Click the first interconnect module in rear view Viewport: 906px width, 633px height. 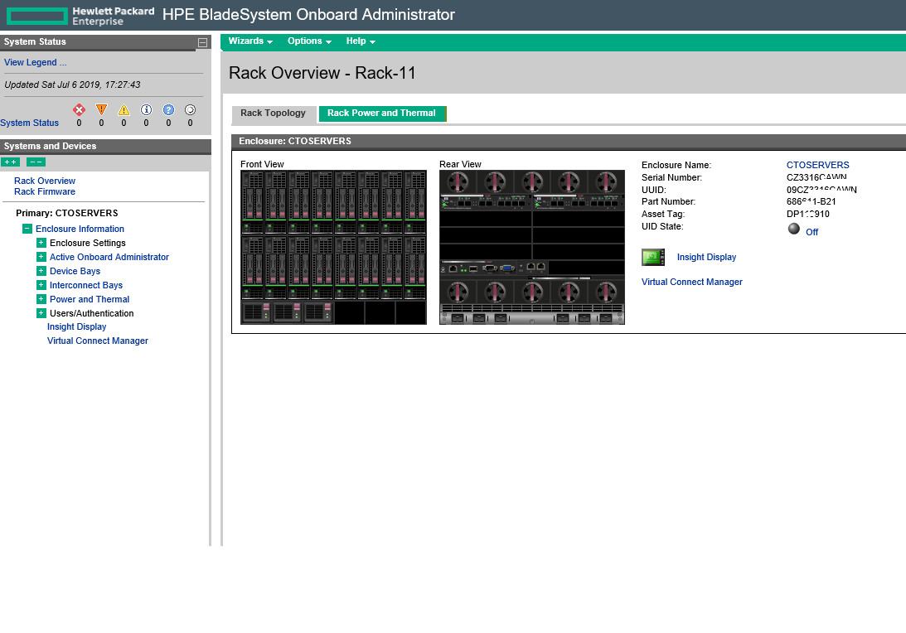[x=486, y=202]
